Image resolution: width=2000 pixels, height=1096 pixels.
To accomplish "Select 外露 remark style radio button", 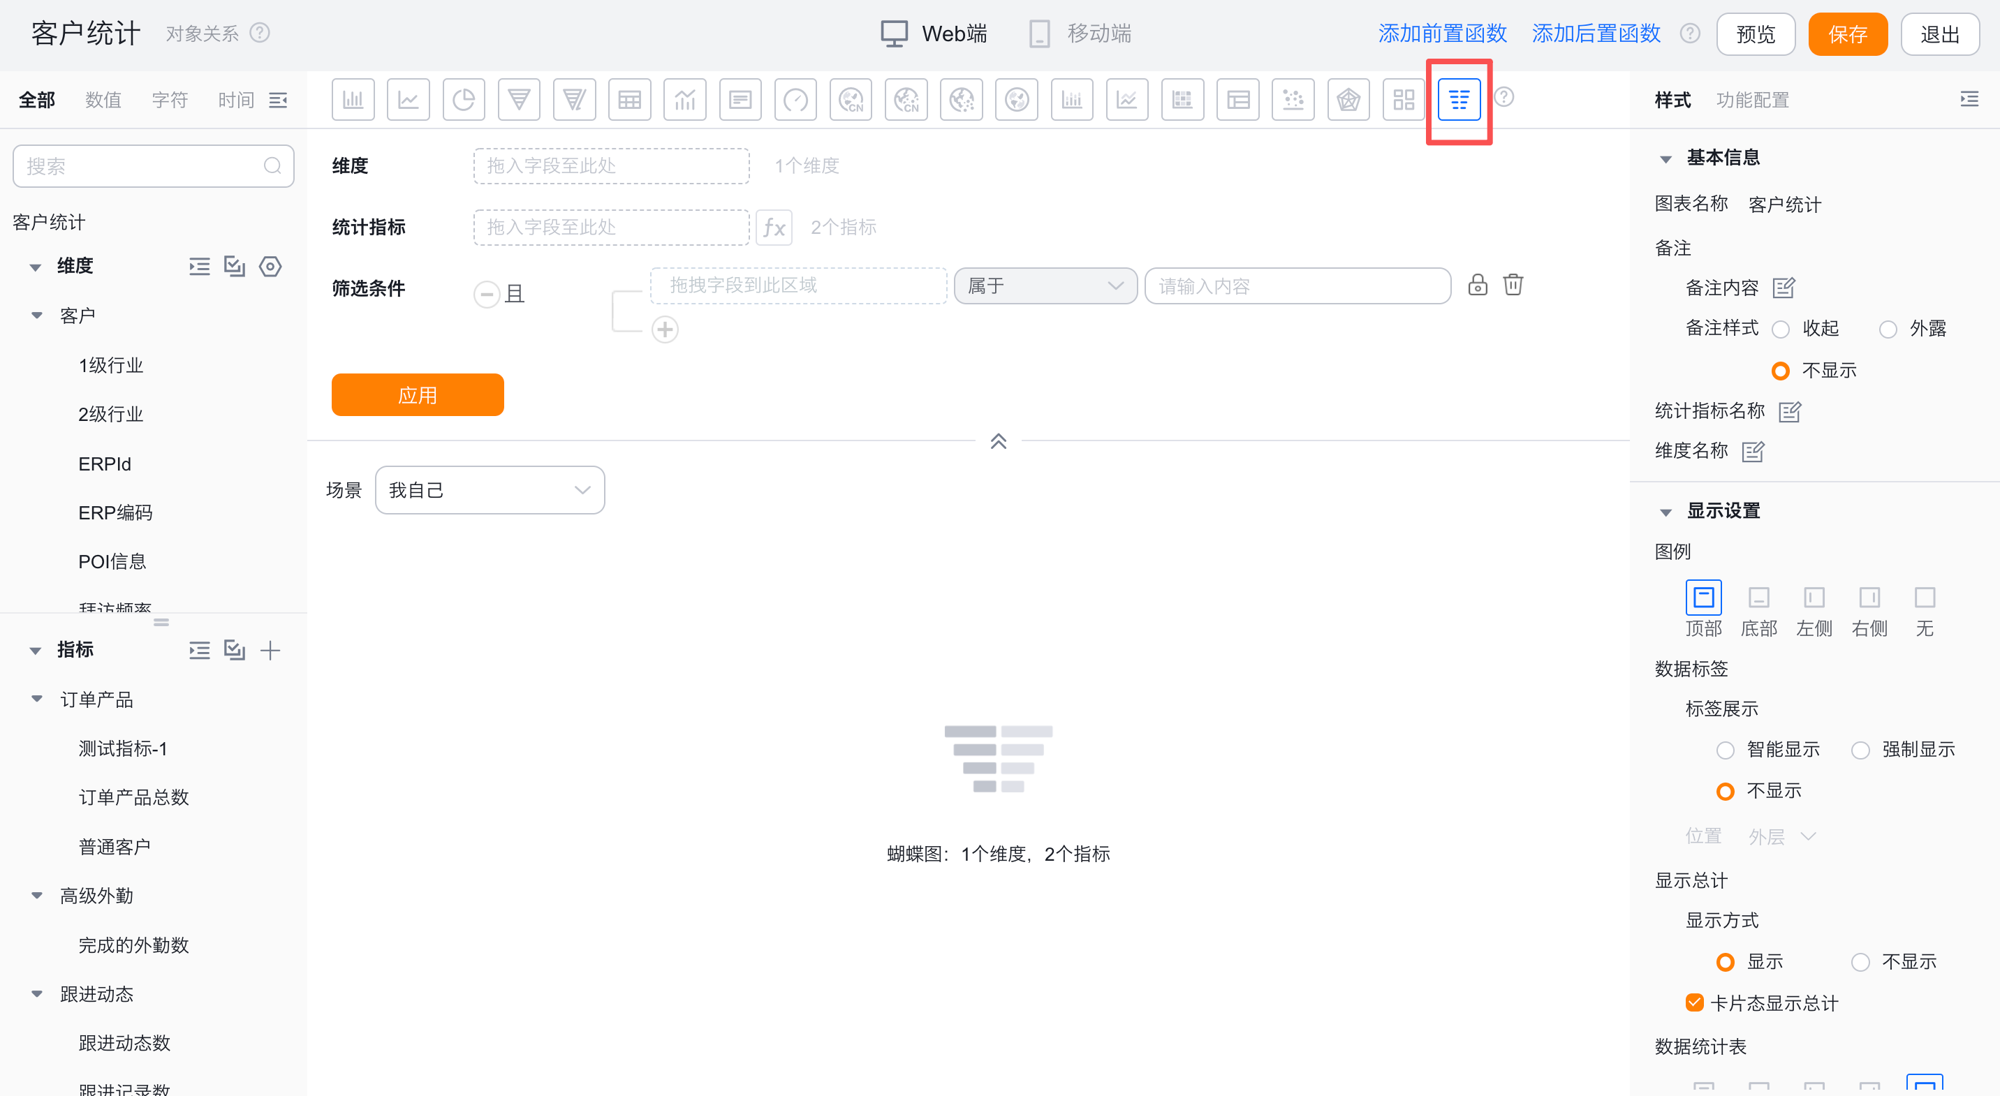I will 1888,329.
